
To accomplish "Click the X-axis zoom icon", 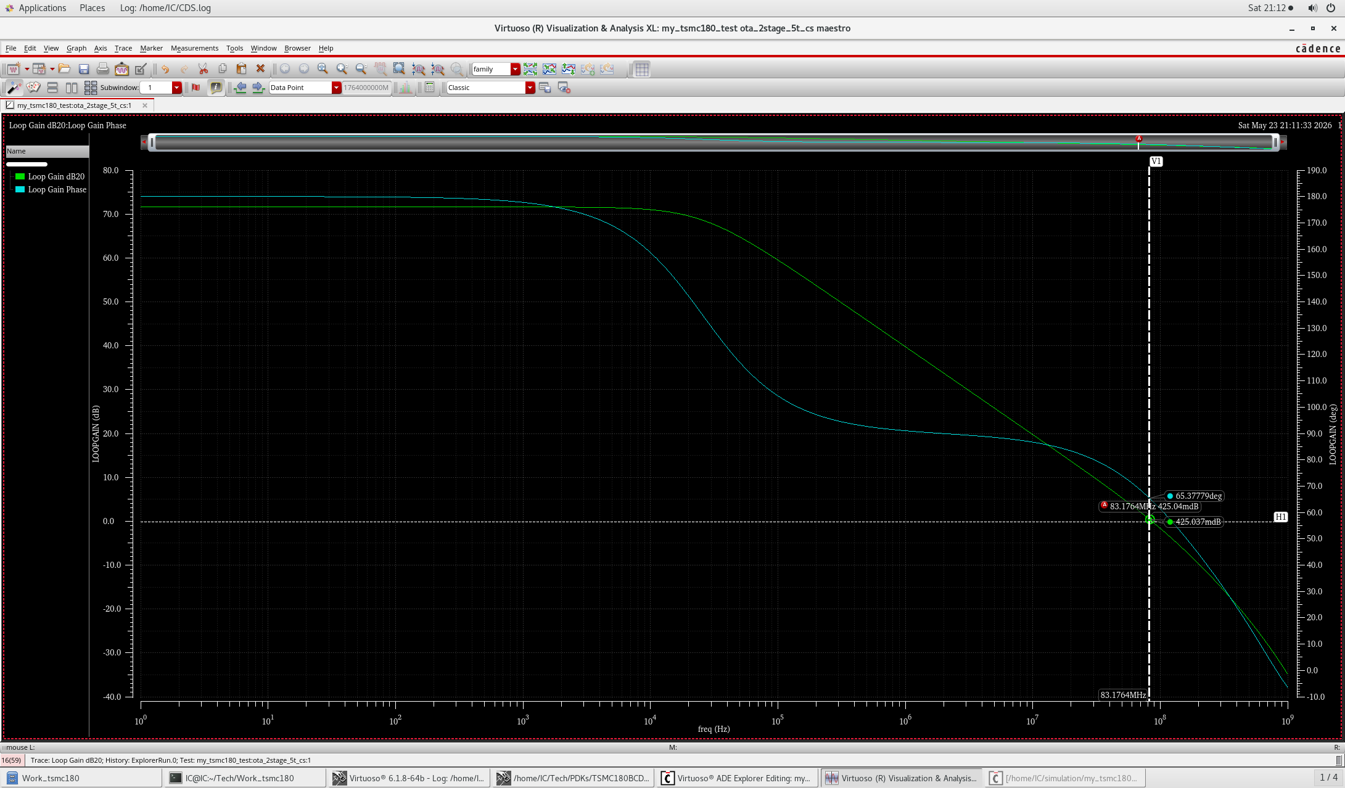I will [x=418, y=69].
